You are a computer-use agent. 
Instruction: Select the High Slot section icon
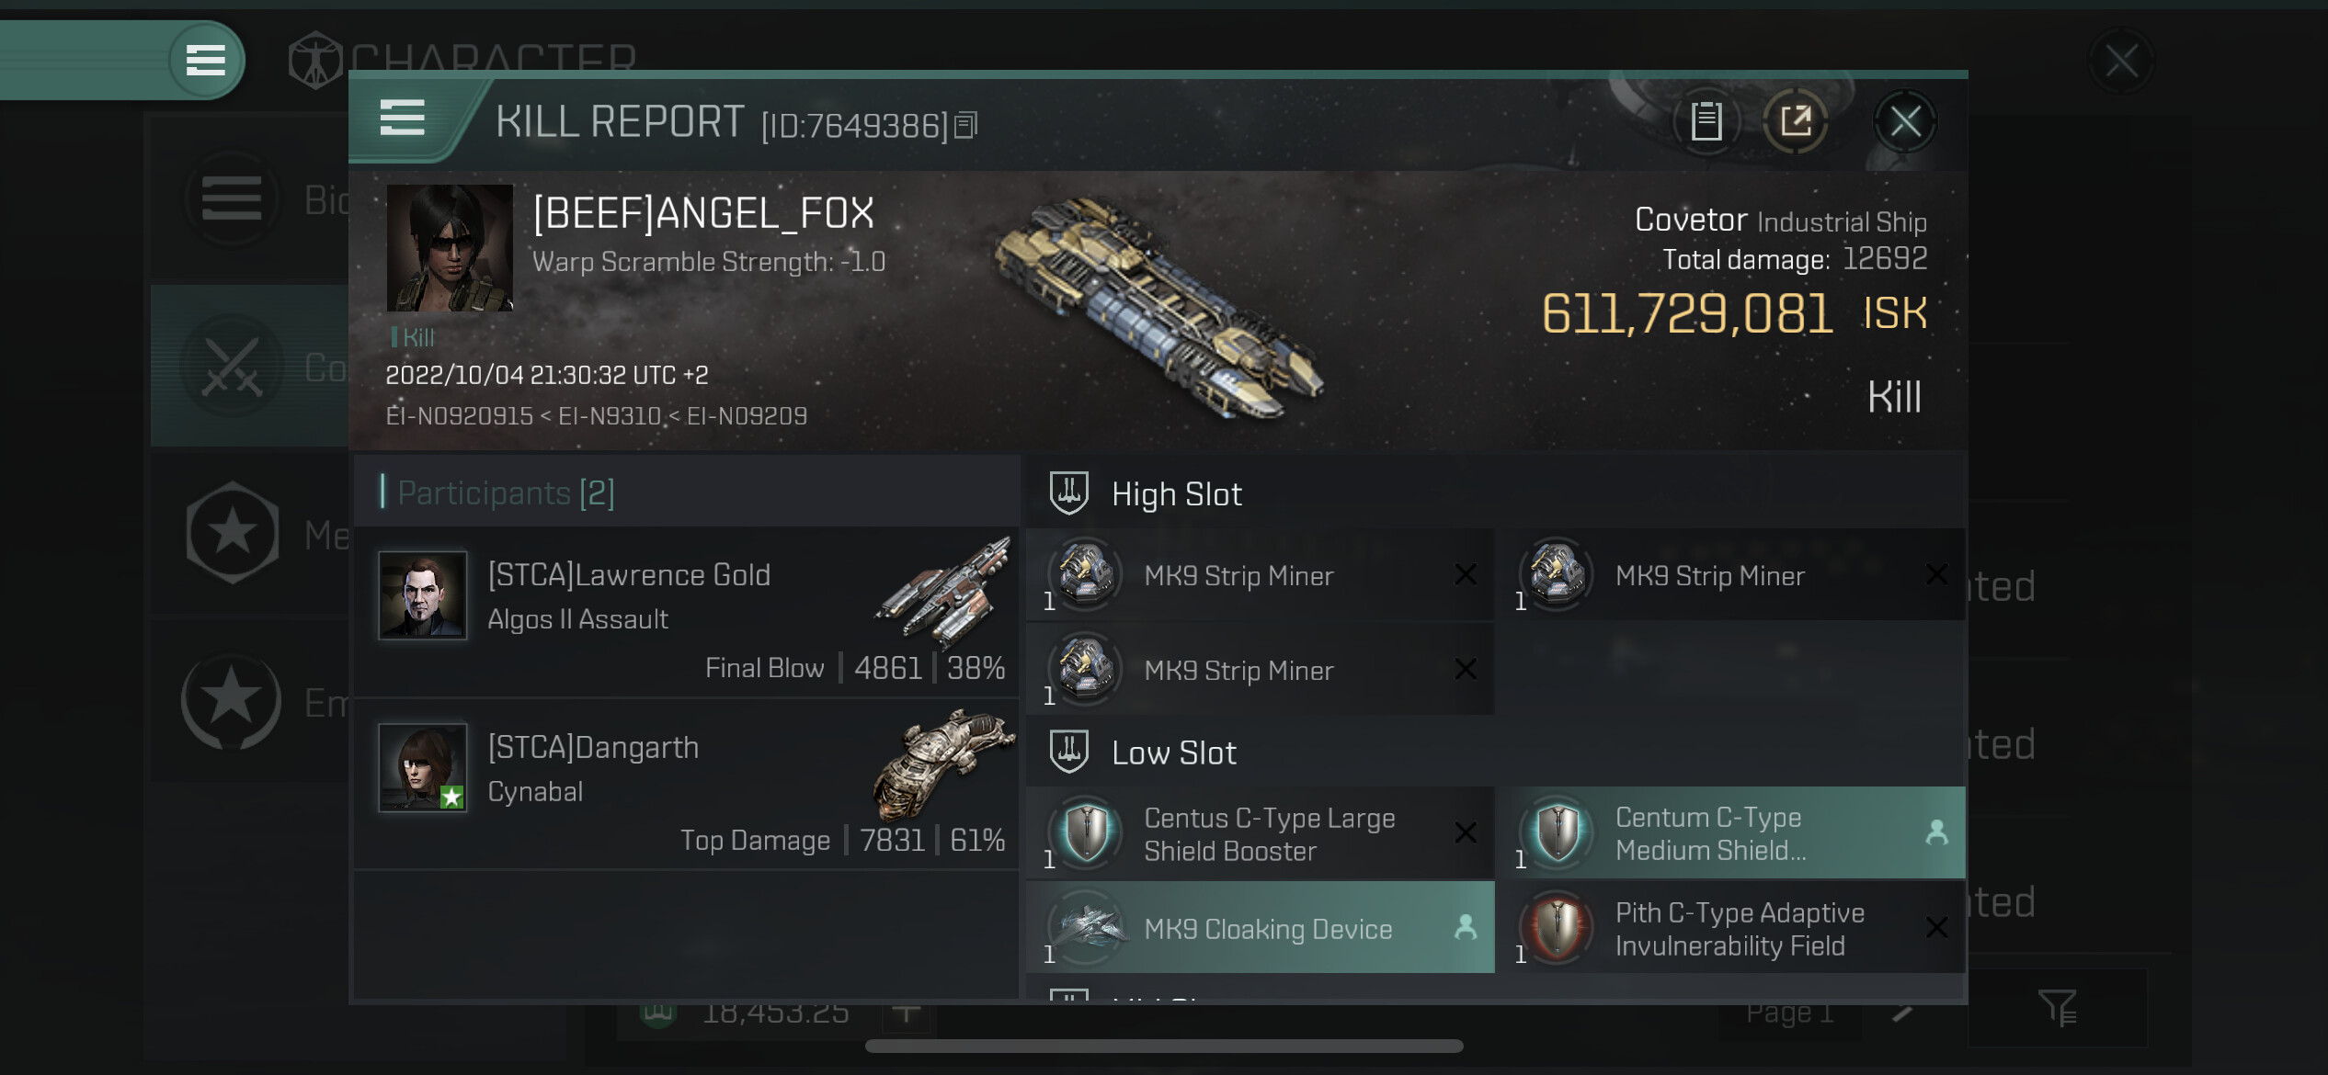coord(1069,493)
